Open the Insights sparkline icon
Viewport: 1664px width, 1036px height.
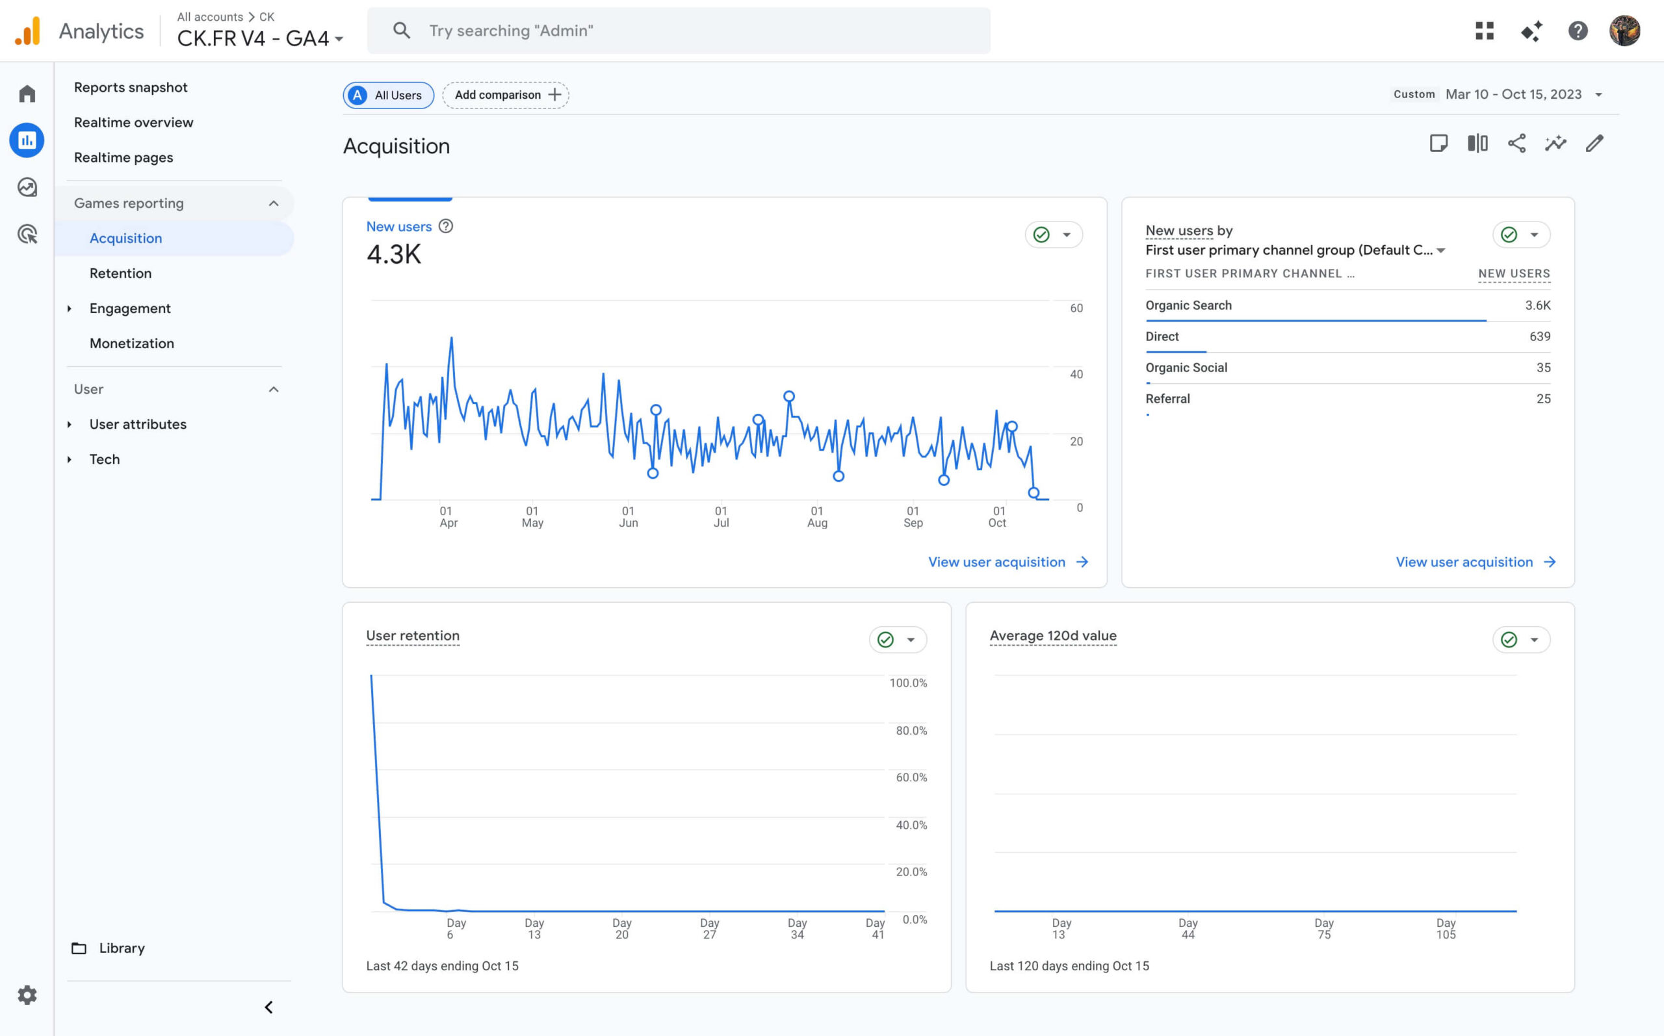(x=1555, y=143)
